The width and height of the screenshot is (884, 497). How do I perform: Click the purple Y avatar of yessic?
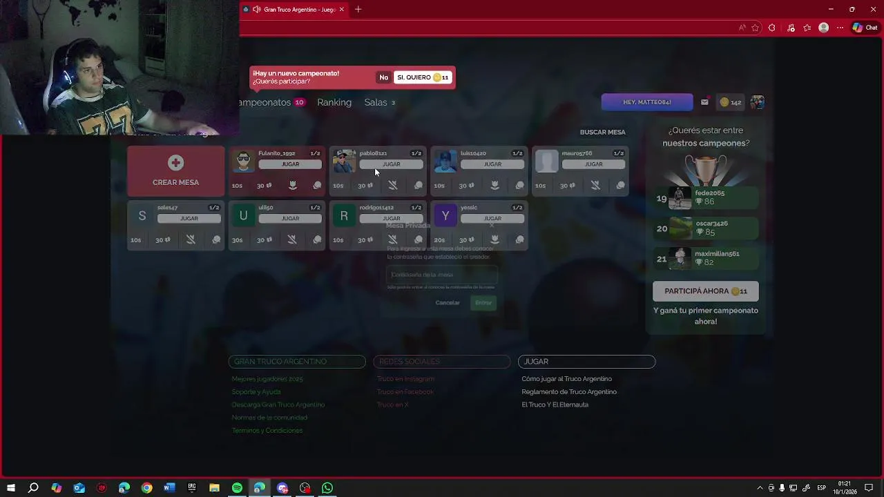[445, 216]
